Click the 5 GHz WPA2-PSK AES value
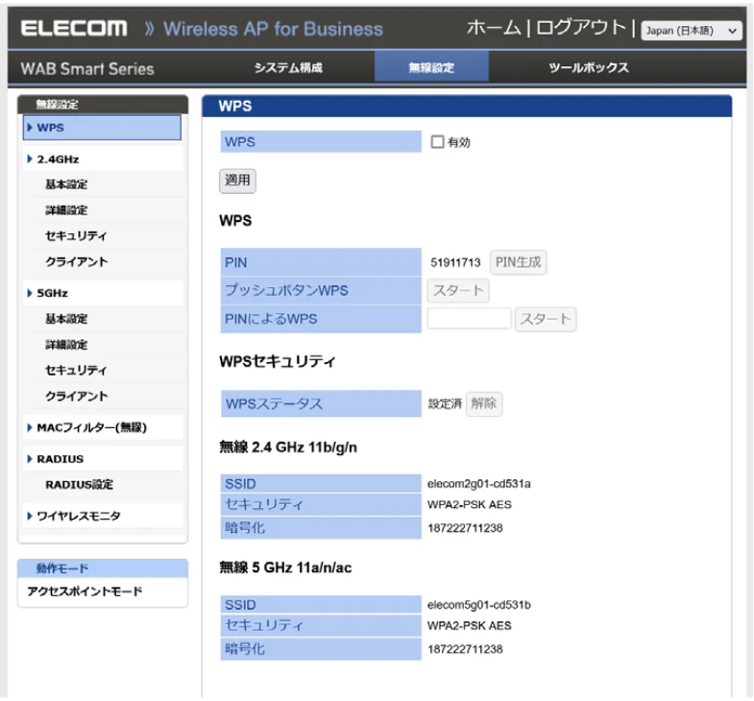Screen dimensions: 754x701 (470, 626)
